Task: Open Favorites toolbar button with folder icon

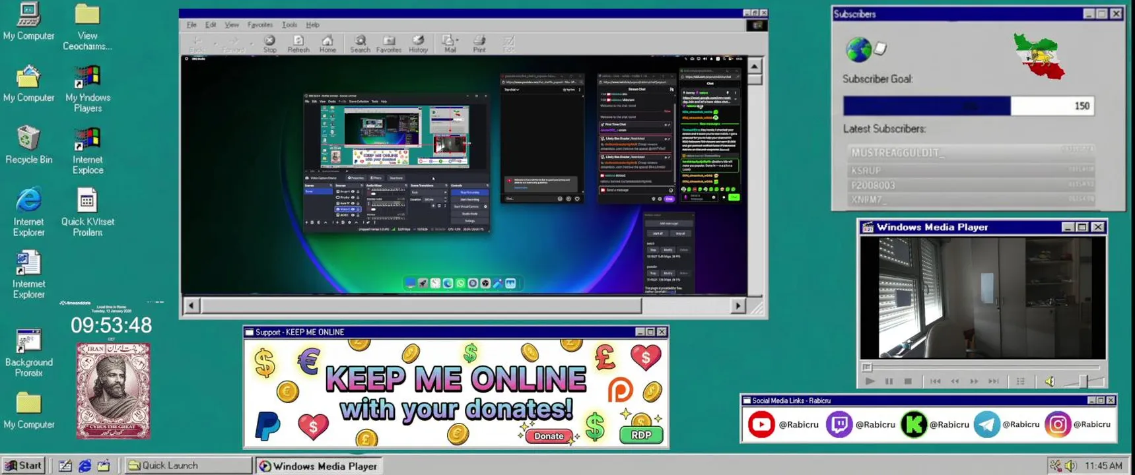Action: (x=389, y=44)
